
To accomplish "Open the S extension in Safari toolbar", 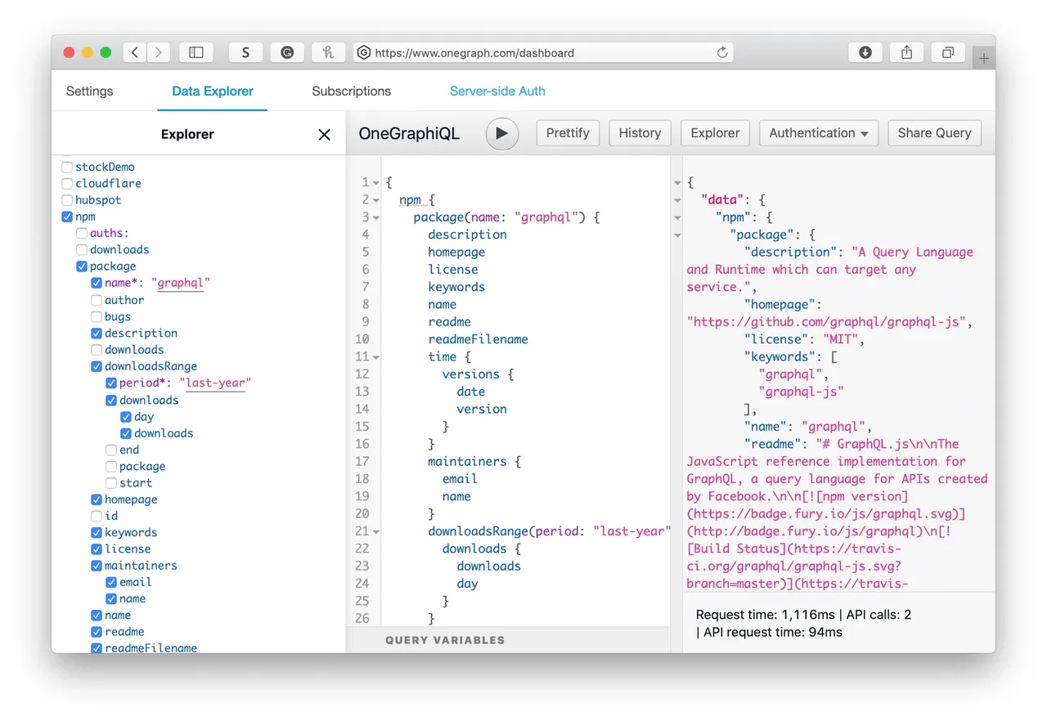I will tap(245, 52).
